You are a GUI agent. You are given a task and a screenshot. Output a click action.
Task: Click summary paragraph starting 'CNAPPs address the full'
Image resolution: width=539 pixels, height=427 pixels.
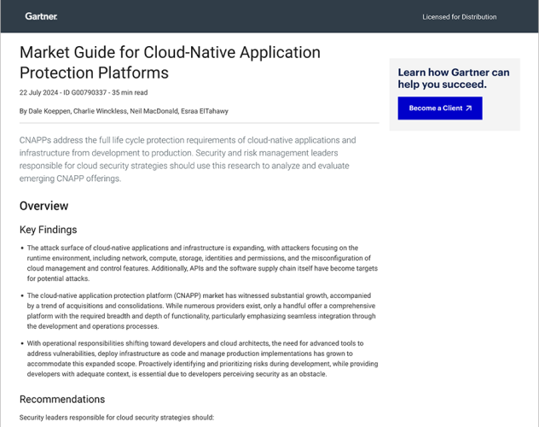click(188, 160)
